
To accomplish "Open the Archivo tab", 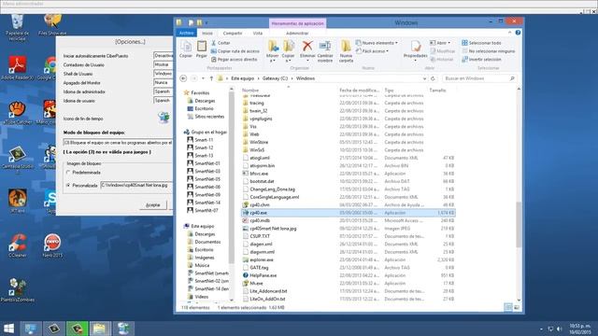I will (187, 34).
